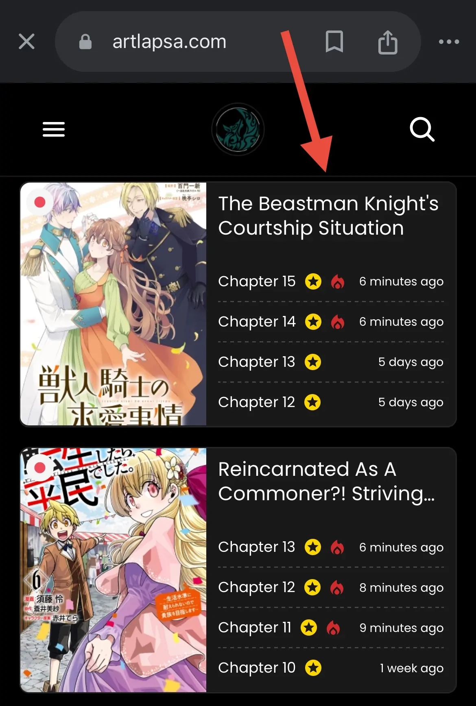
Task: Tap the search magnifier icon
Action: coord(422,129)
